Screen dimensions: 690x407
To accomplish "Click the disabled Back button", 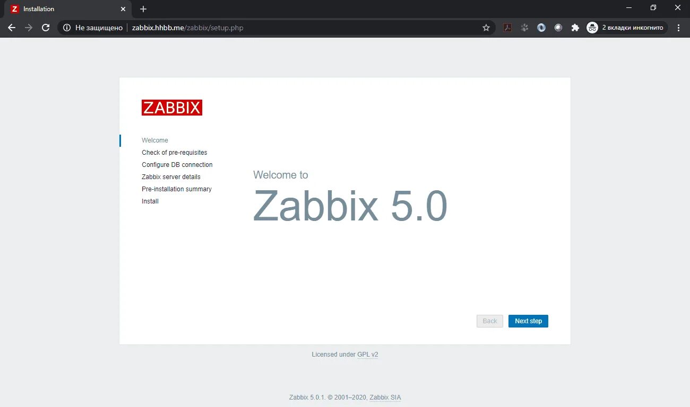I will (x=490, y=321).
